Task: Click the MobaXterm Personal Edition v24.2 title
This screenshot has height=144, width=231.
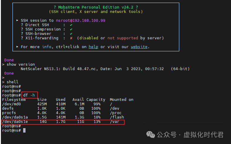Action: click(x=96, y=7)
